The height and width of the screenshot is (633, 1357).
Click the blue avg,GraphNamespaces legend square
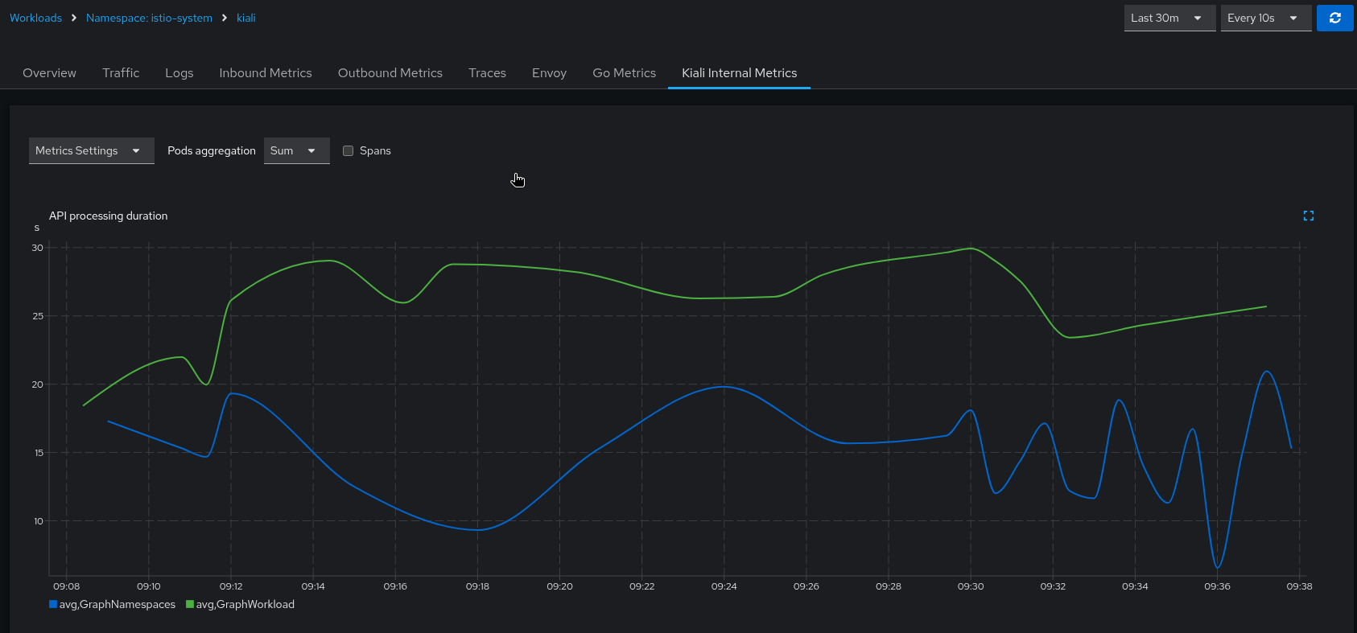[x=53, y=604]
